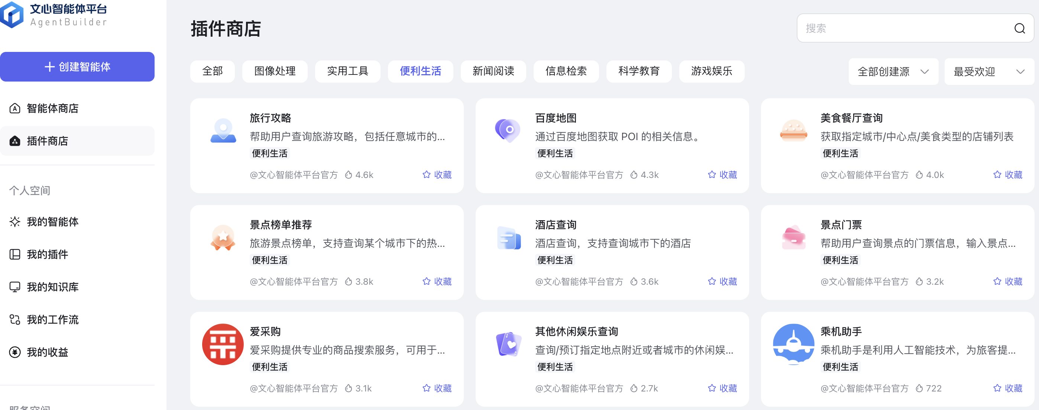Click the 景点榜单推荐 medal icon
Viewport: 1039px width, 410px height.
pos(223,237)
